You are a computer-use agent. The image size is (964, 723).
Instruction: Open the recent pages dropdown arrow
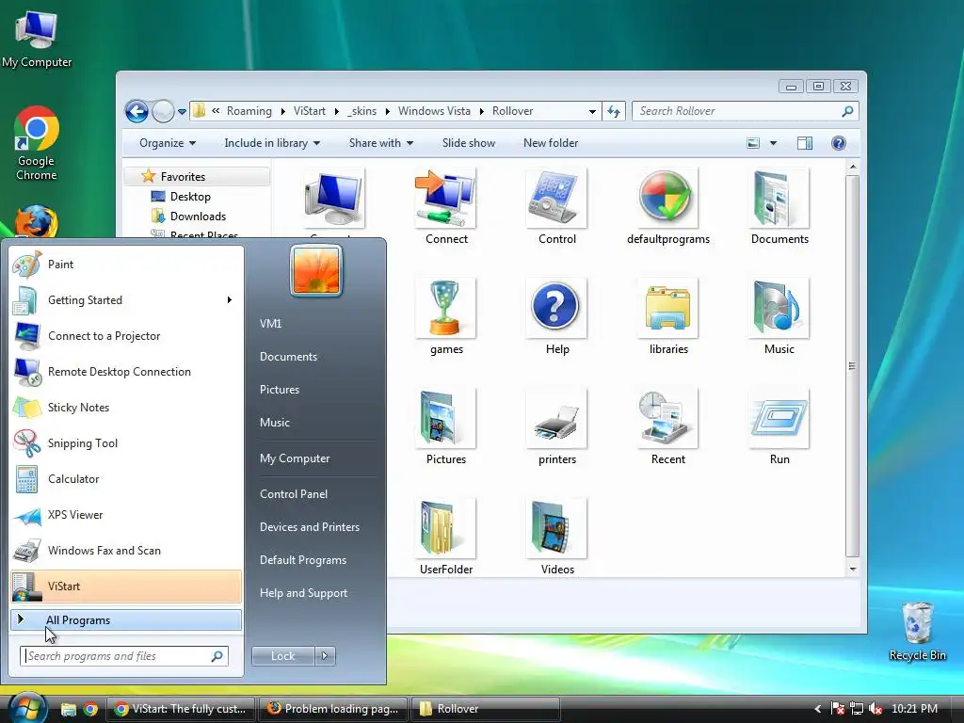coord(182,112)
